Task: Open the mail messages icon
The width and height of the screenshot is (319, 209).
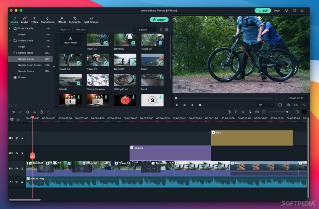Action: [294, 11]
